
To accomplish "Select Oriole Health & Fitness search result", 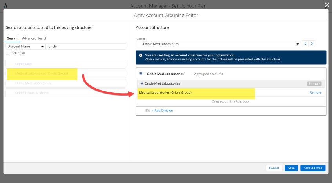I will [x=66, y=93].
